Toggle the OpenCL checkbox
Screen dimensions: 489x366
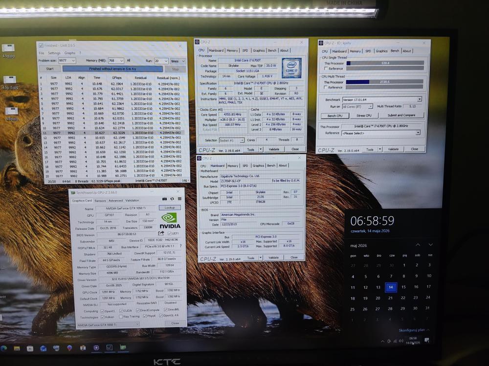click(102, 311)
